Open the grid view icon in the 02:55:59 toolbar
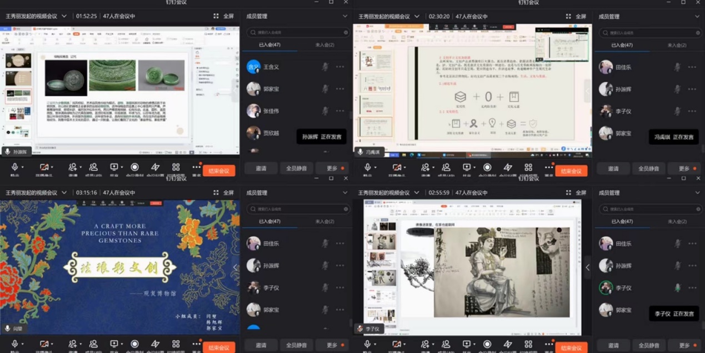705x353 pixels. pyautogui.click(x=528, y=344)
